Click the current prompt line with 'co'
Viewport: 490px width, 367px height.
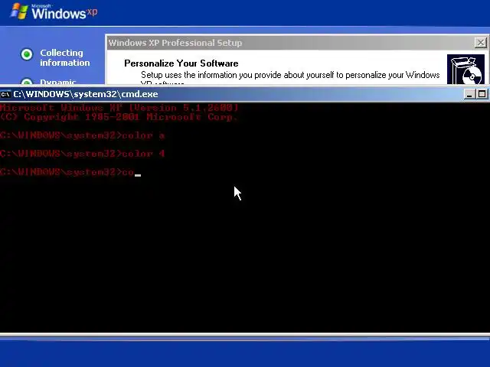(70, 172)
